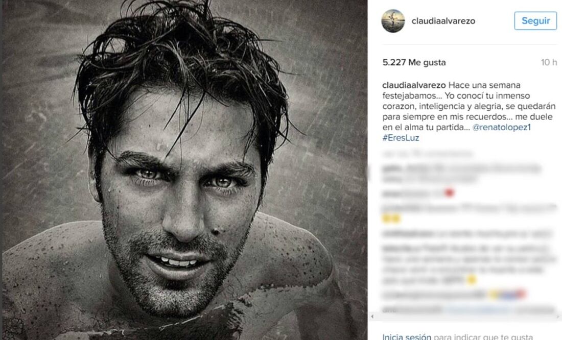Image resolution: width=562 pixels, height=340 pixels.
Task: Click the single yellow emoji ending long comment
Action: [x=472, y=279]
